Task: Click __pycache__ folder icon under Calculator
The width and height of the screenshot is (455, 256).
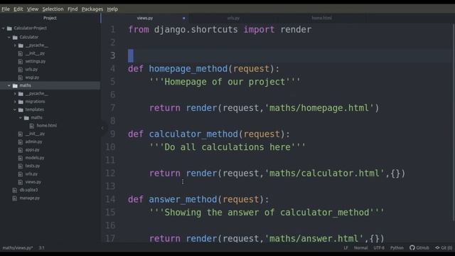Action: tap(21, 46)
